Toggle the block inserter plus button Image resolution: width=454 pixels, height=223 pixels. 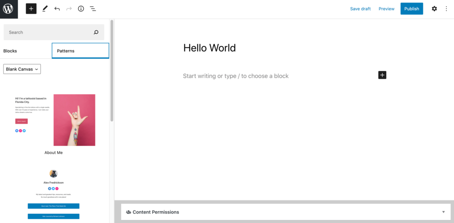point(31,9)
